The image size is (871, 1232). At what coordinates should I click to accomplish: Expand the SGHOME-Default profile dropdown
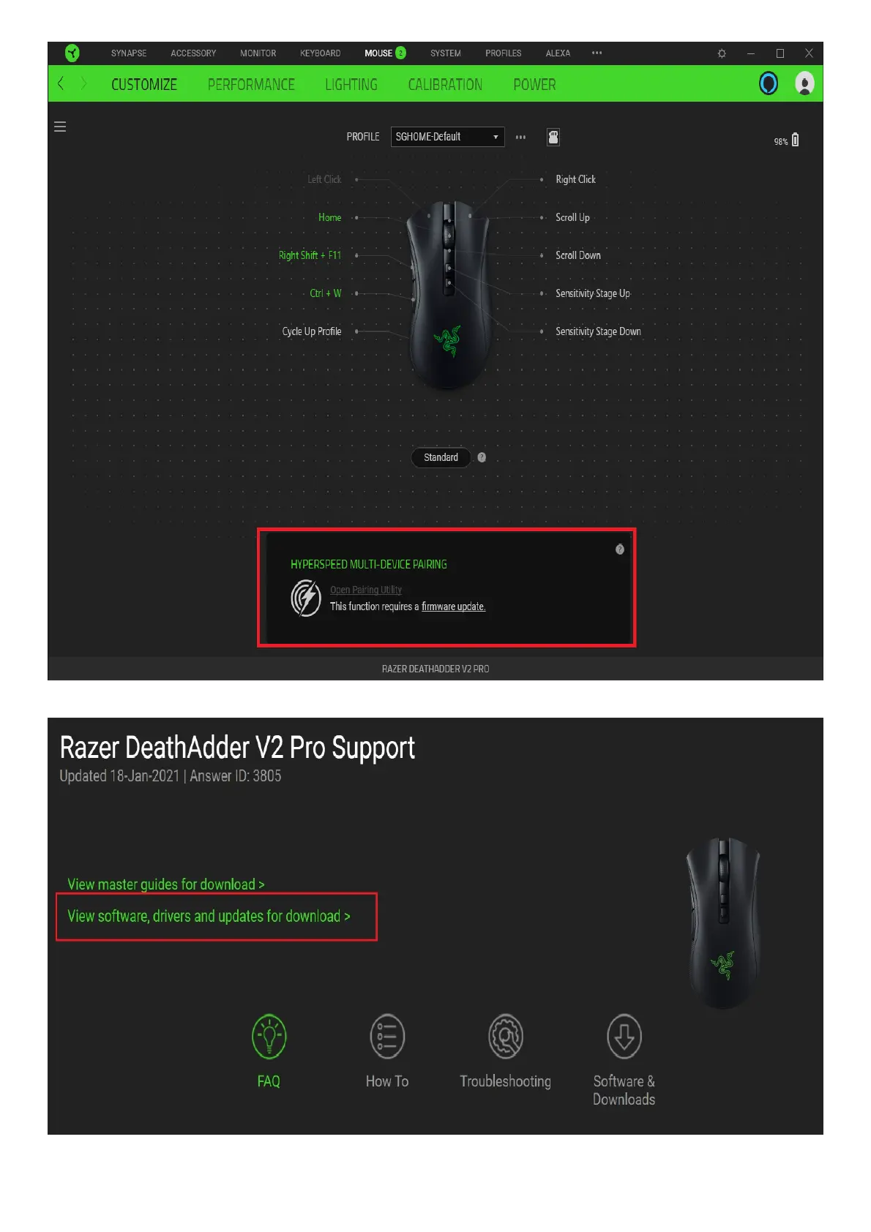click(447, 137)
